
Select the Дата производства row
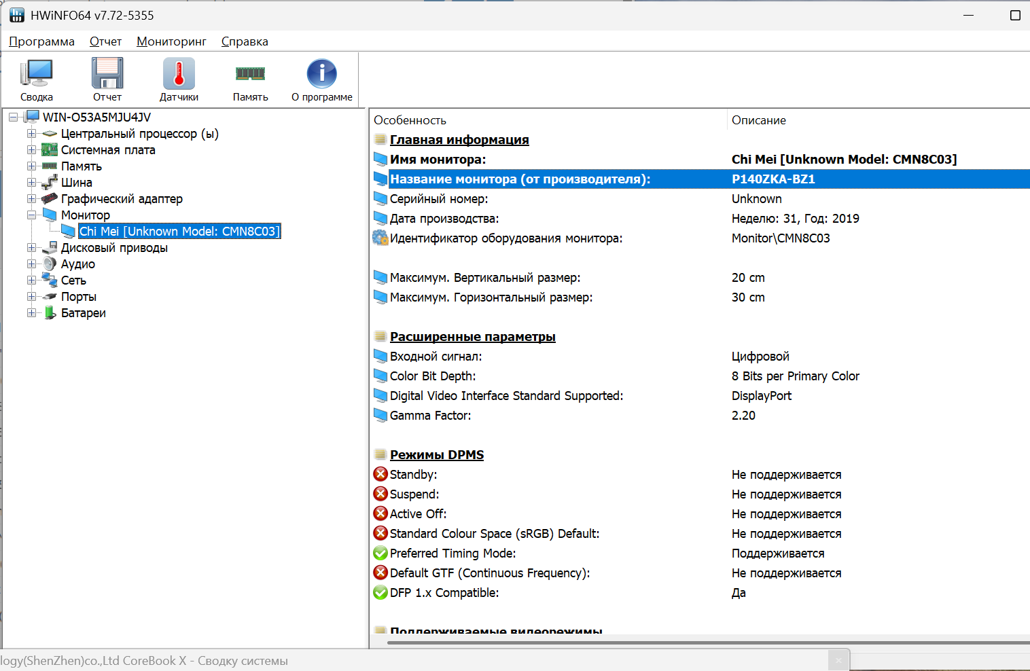coord(700,219)
